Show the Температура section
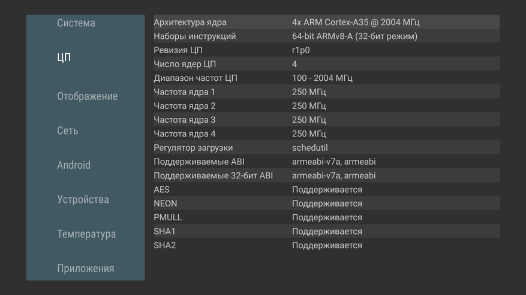 click(x=86, y=234)
